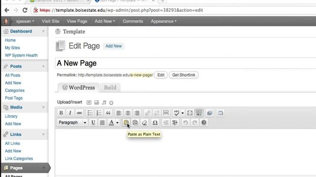Collapse the Media sidebar section arrow
The height and width of the screenshot is (177, 316).
click(43, 107)
